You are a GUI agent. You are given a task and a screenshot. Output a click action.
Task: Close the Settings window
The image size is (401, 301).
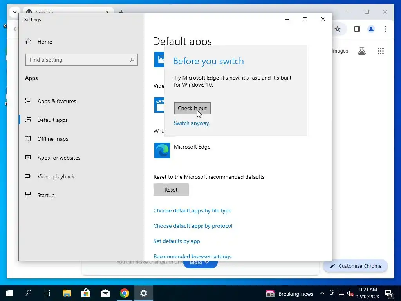pos(323,20)
